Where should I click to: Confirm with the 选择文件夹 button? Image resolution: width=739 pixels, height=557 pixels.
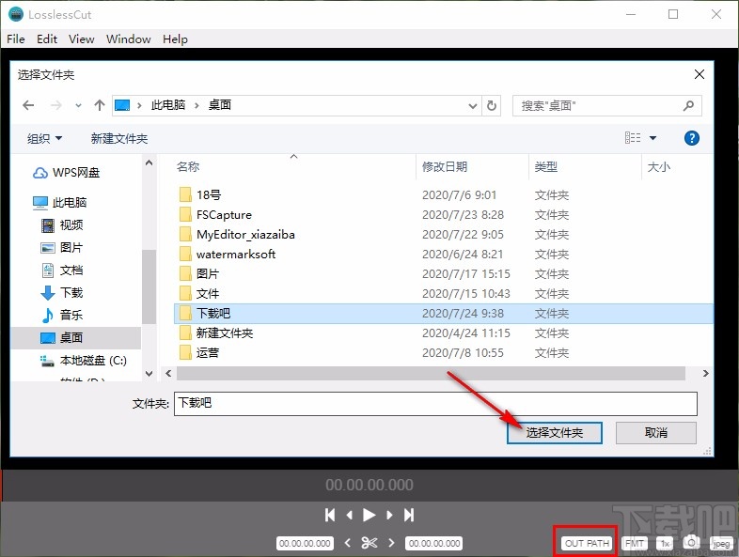coord(555,433)
